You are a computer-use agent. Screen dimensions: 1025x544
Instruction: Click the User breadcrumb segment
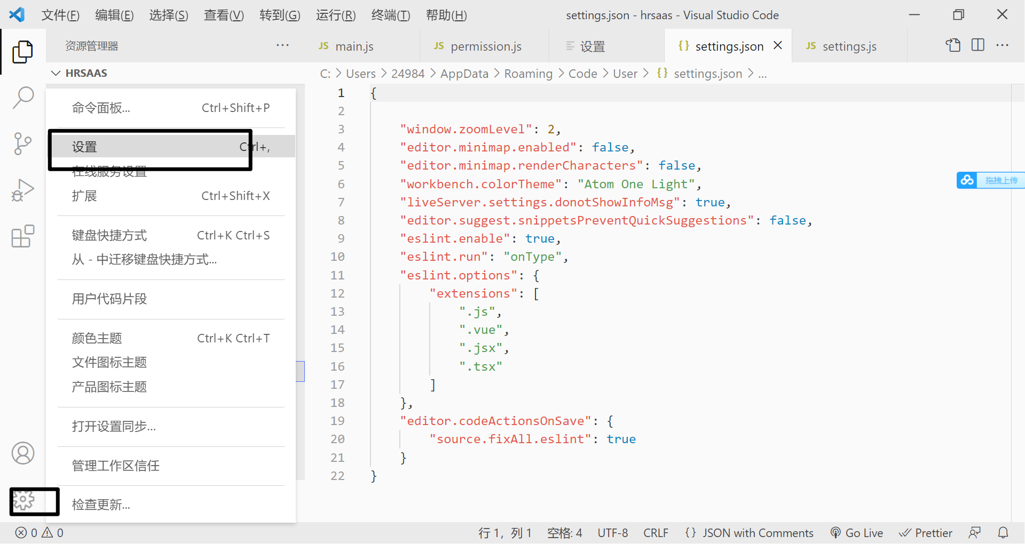tap(625, 74)
